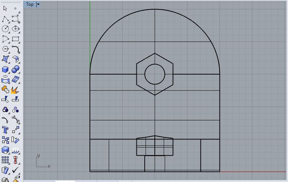288x182 pixels.
Task: Select the Text object tool
Action: (5, 130)
